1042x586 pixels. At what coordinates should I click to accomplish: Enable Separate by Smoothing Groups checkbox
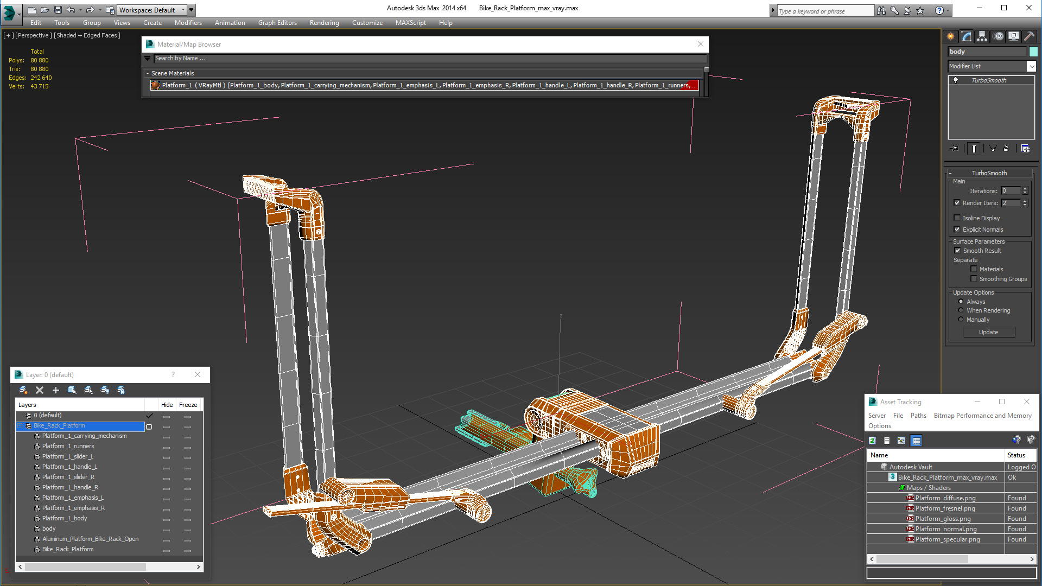974,279
